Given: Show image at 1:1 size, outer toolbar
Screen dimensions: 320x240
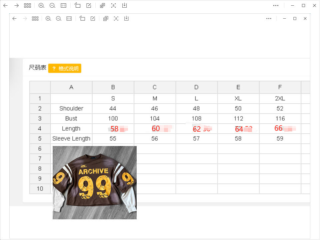Looking at the screenshot, I should coord(63,6).
